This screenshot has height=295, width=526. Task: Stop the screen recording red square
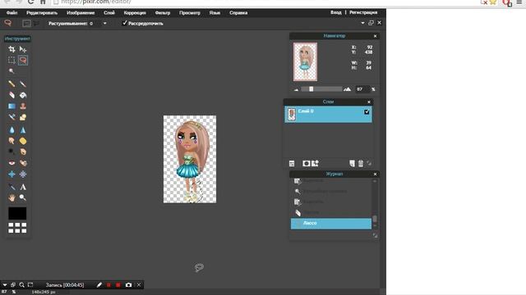pyautogui.click(x=118, y=285)
